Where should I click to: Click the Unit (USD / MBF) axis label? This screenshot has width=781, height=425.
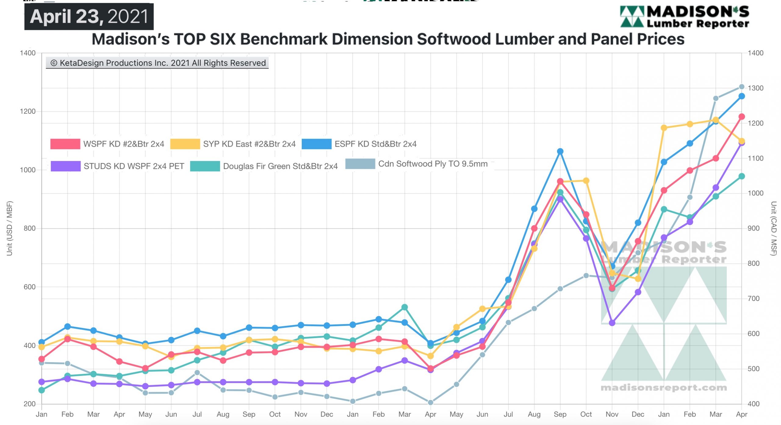pyautogui.click(x=9, y=228)
